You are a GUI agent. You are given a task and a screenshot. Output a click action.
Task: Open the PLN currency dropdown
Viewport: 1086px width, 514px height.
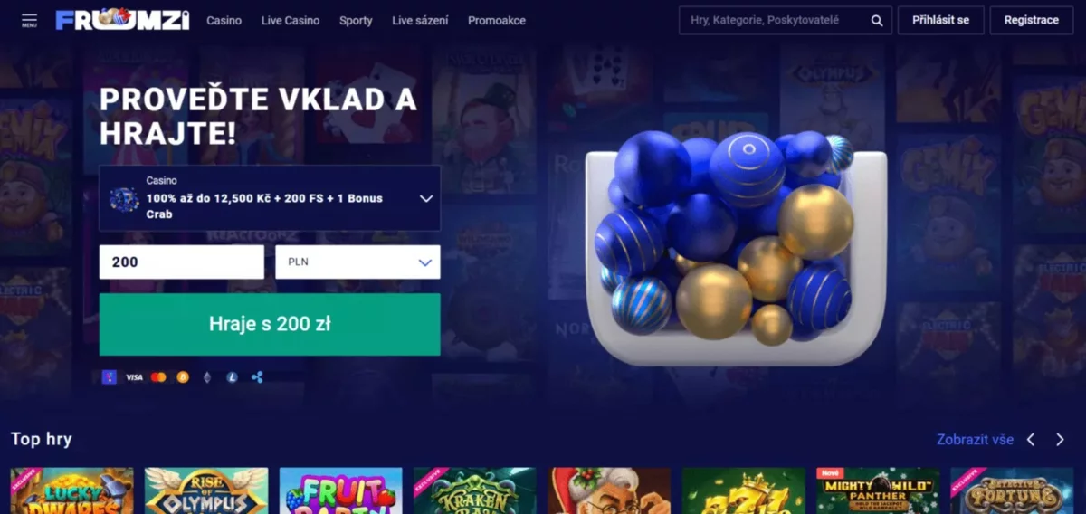[x=357, y=262]
